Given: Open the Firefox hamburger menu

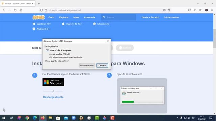Looking at the screenshot, I should point(212,10).
